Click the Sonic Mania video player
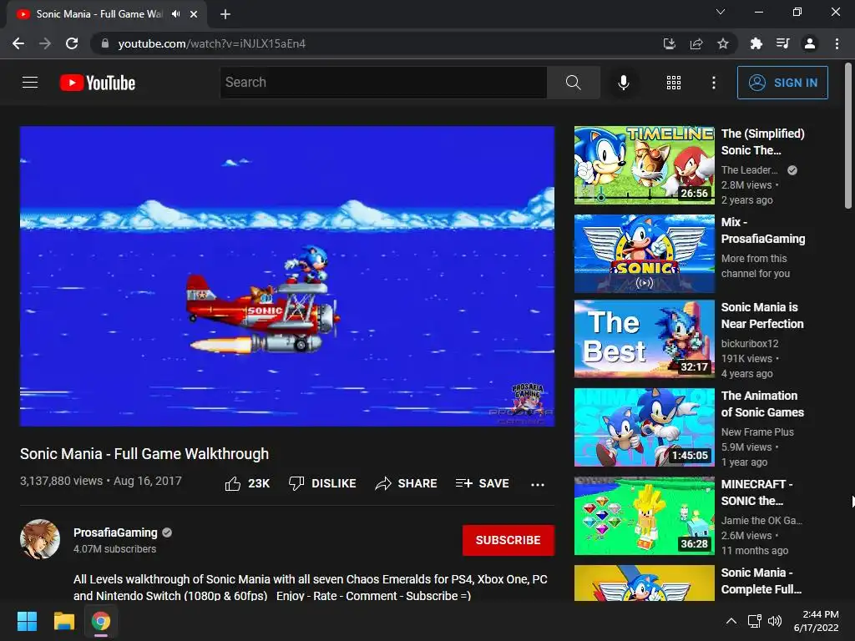 [x=287, y=276]
